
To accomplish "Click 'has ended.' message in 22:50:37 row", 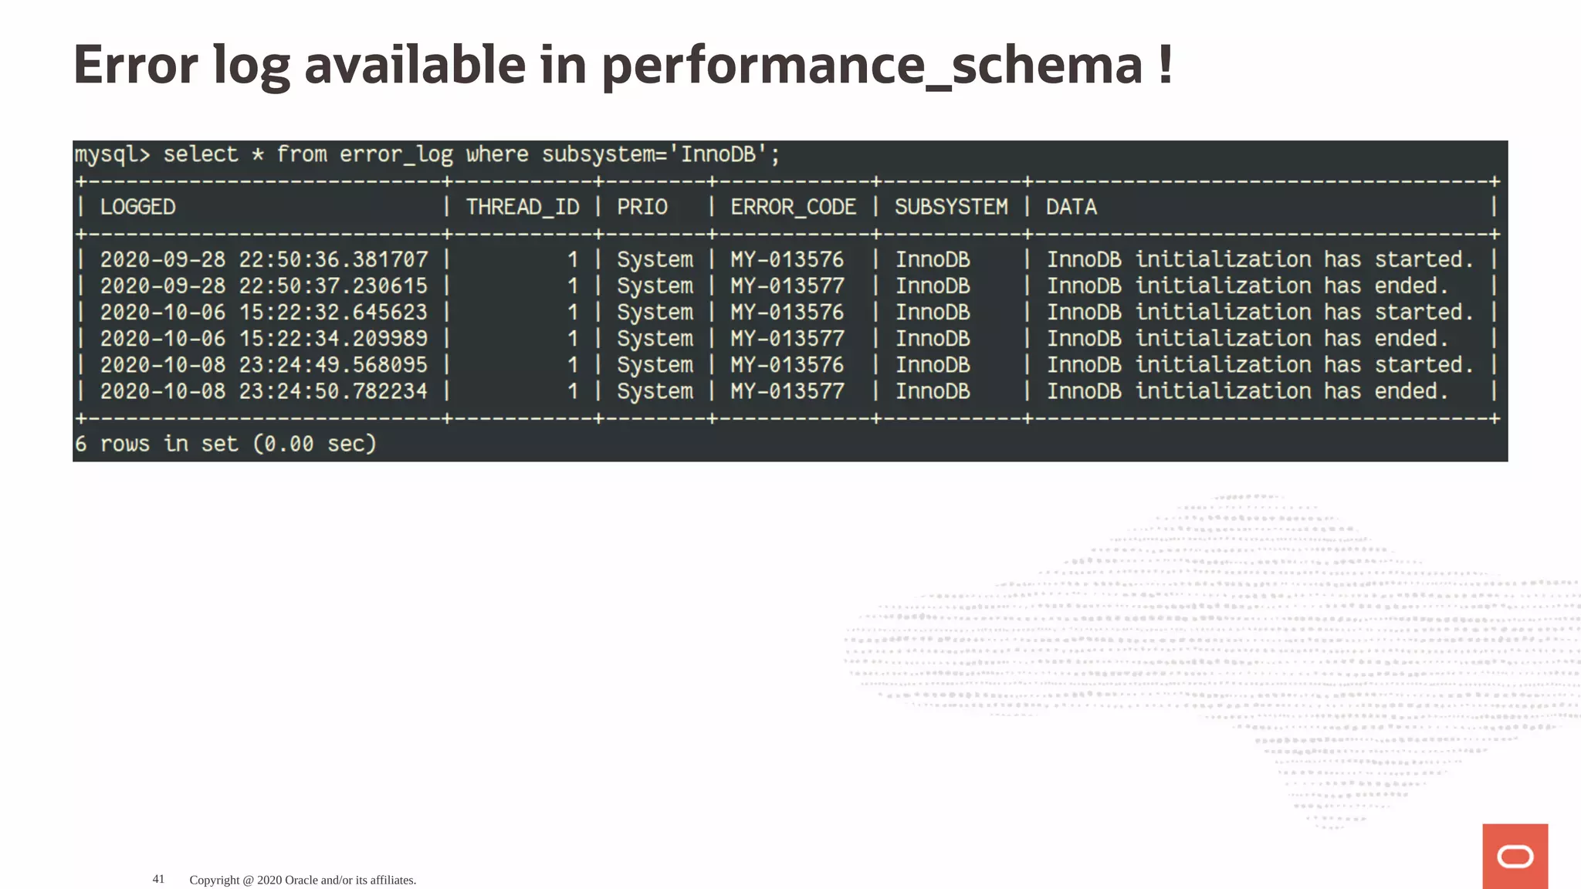I will [x=1386, y=286].
